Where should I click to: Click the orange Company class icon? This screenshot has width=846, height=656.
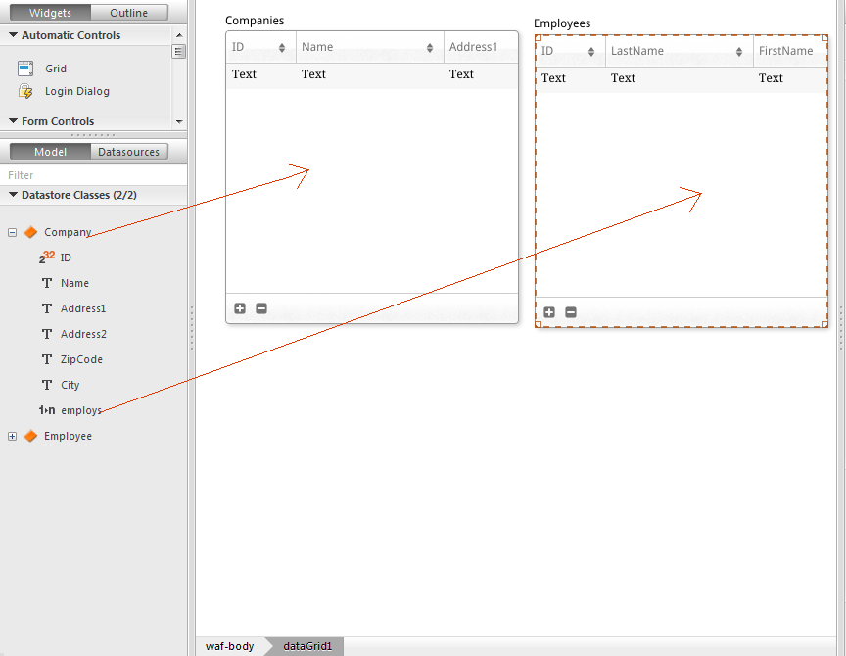point(30,232)
